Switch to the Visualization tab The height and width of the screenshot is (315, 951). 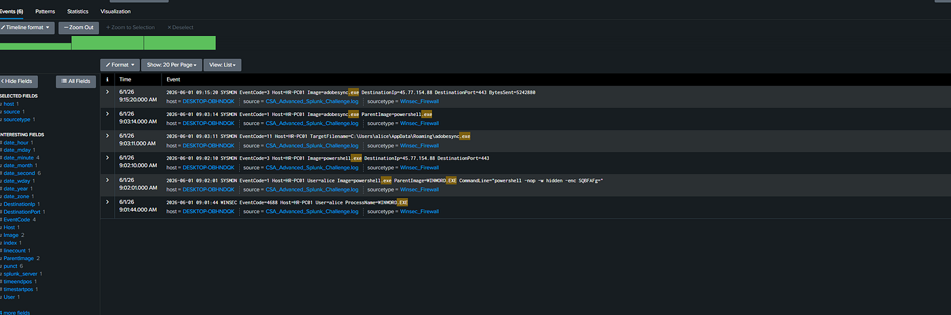point(115,12)
